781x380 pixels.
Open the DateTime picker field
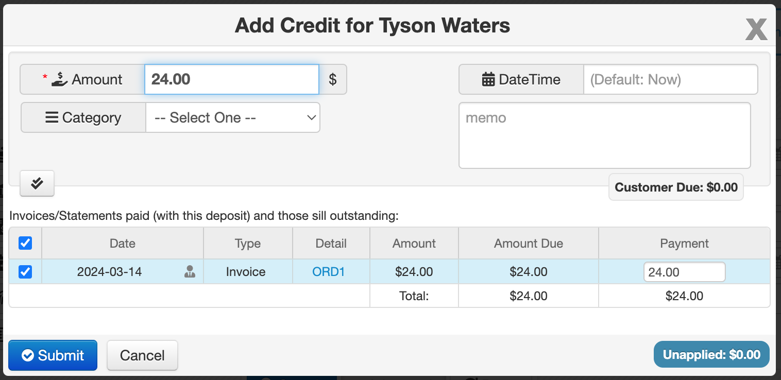(670, 79)
